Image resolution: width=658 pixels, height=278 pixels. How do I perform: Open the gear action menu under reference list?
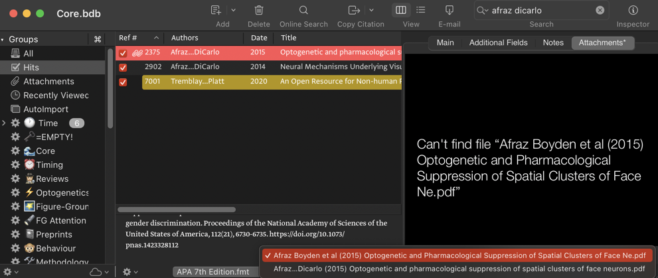coord(129,272)
